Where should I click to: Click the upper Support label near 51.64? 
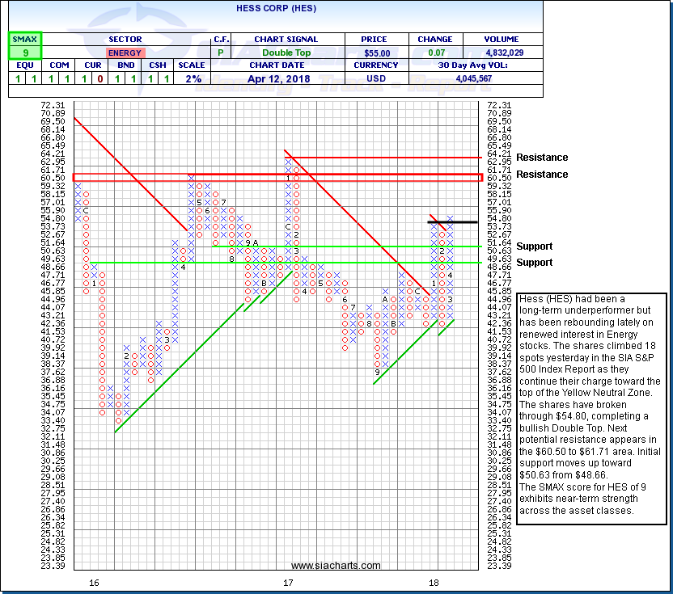(535, 246)
